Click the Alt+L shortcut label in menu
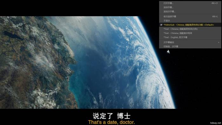Screen dimensions: 222x125 tap(215, 17)
